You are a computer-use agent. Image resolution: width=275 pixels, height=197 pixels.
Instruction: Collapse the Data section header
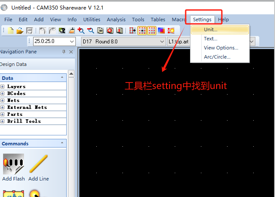click(x=62, y=78)
